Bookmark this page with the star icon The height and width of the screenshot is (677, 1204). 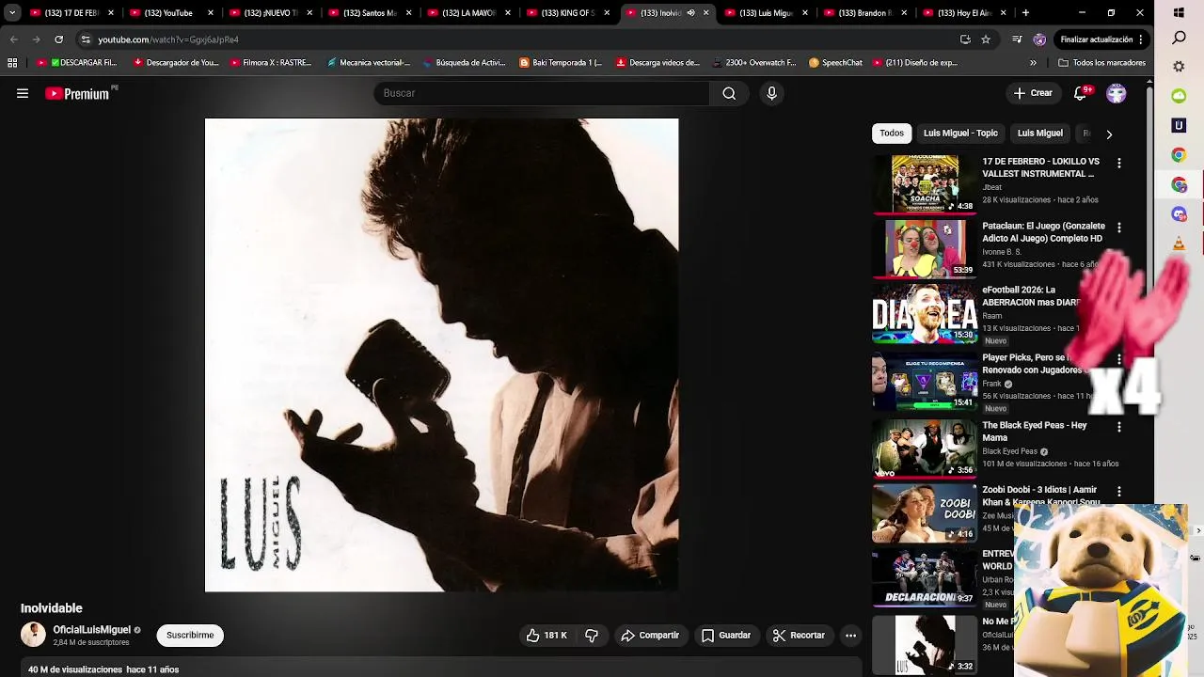(x=986, y=39)
